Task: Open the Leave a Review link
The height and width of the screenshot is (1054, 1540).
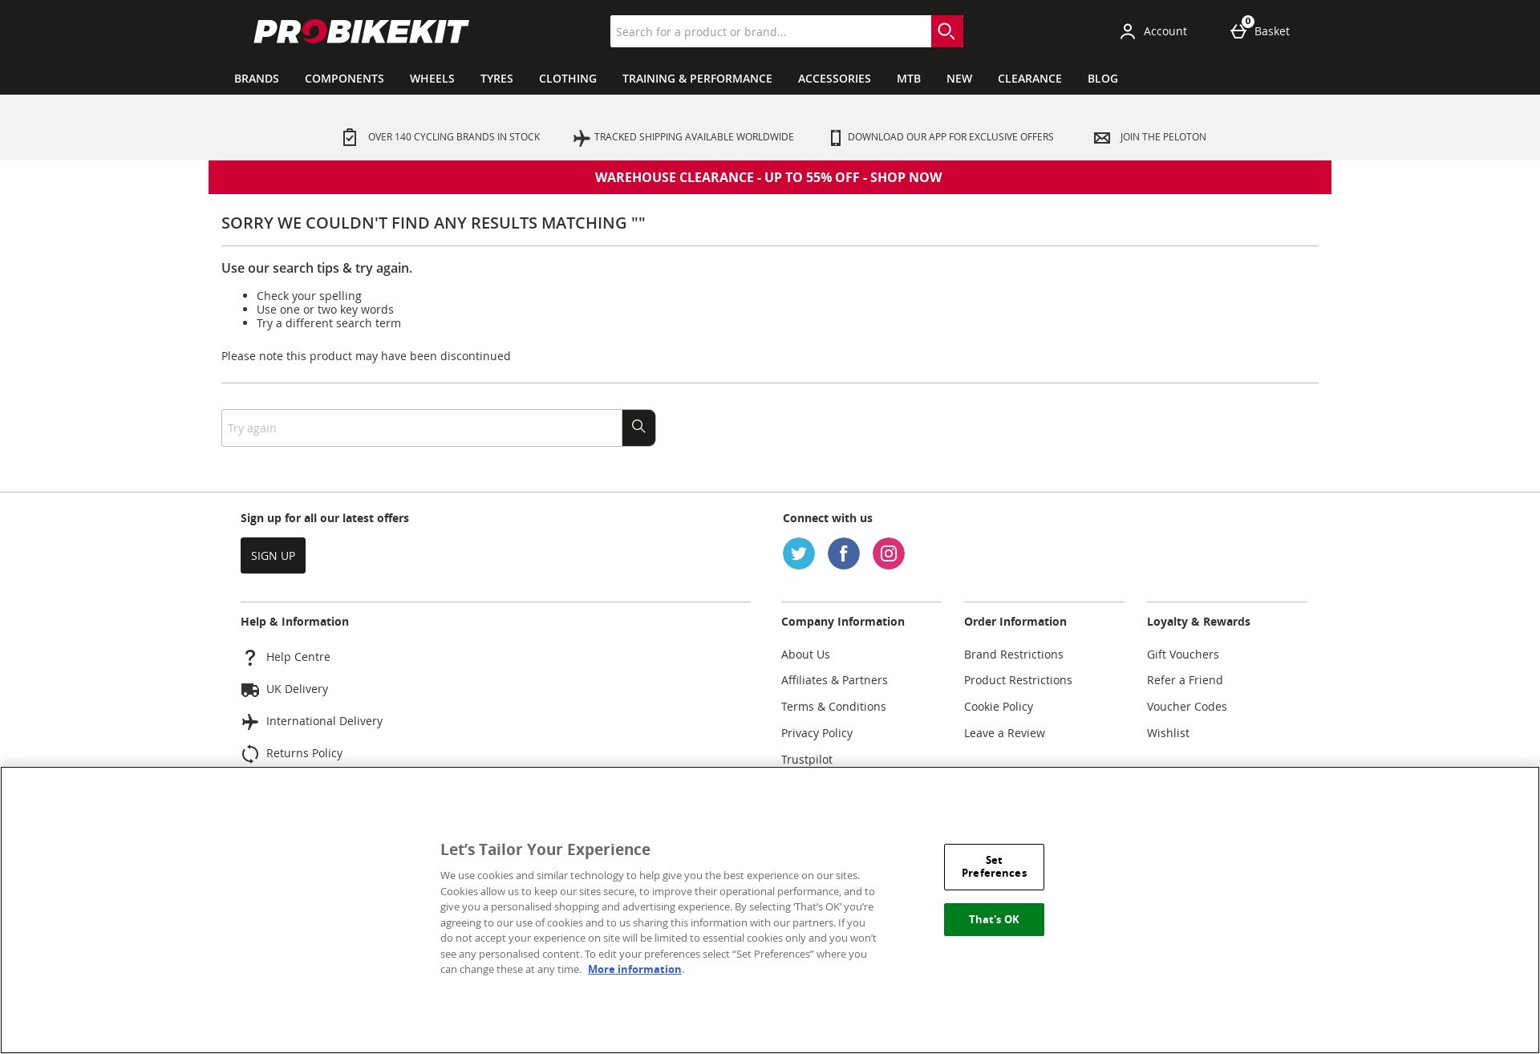Action: (x=1004, y=733)
